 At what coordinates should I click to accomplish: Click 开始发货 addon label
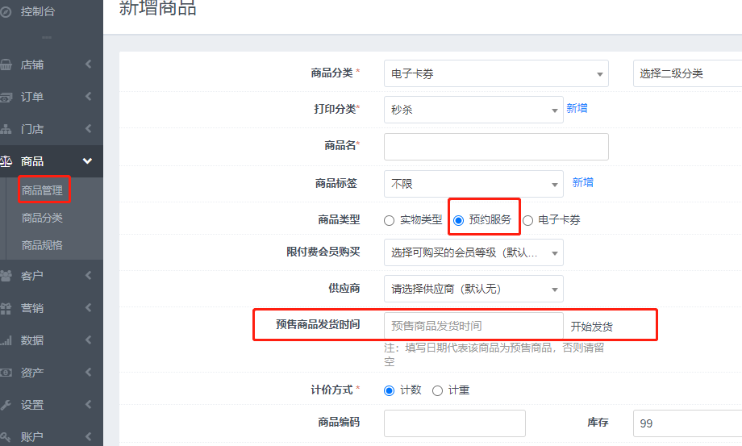591,327
